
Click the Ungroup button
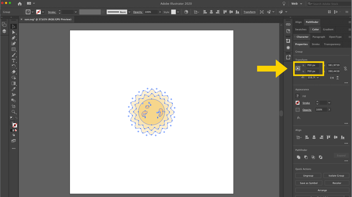(x=308, y=176)
